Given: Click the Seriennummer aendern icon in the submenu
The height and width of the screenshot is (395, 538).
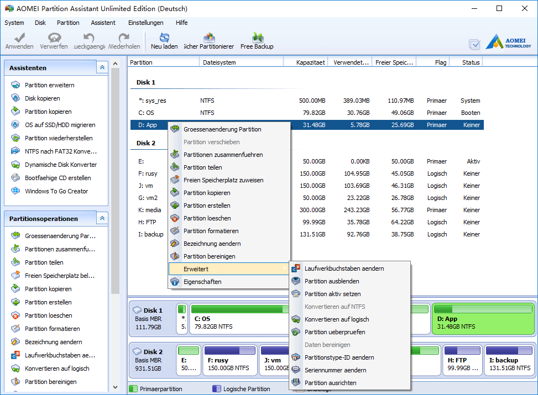Looking at the screenshot, I should tap(296, 370).
